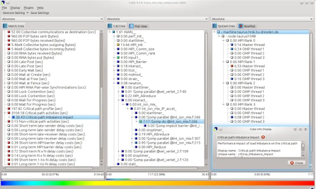Click the application icon in the Cube Info Display title bar

point(216,129)
